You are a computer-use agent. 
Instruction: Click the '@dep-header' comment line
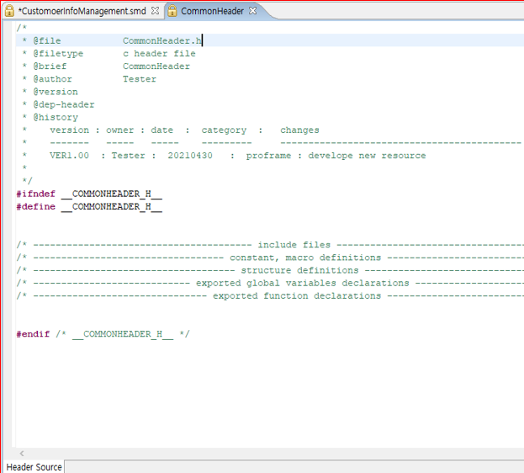pyautogui.click(x=64, y=104)
